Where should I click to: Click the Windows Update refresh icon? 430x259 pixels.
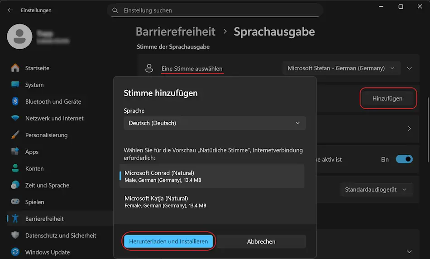(15, 252)
